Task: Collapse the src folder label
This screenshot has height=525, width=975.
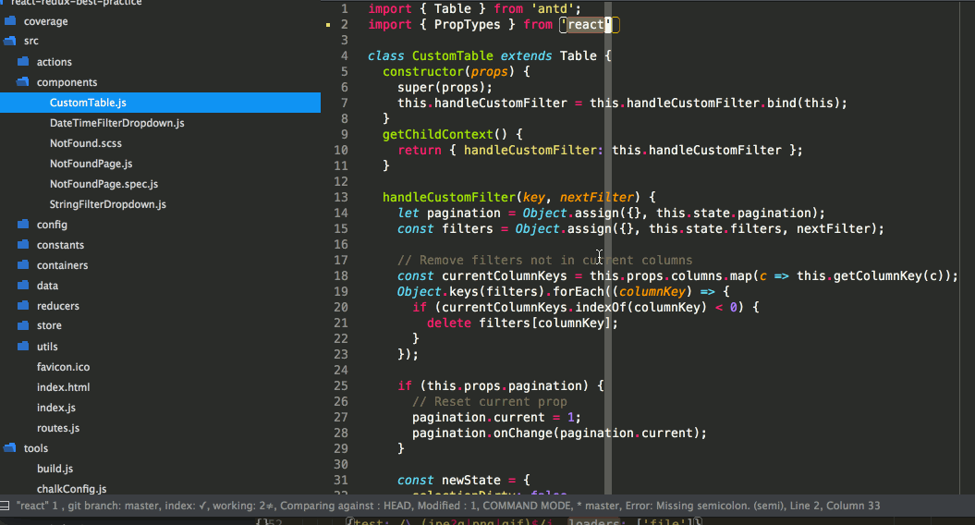Action: tap(31, 41)
